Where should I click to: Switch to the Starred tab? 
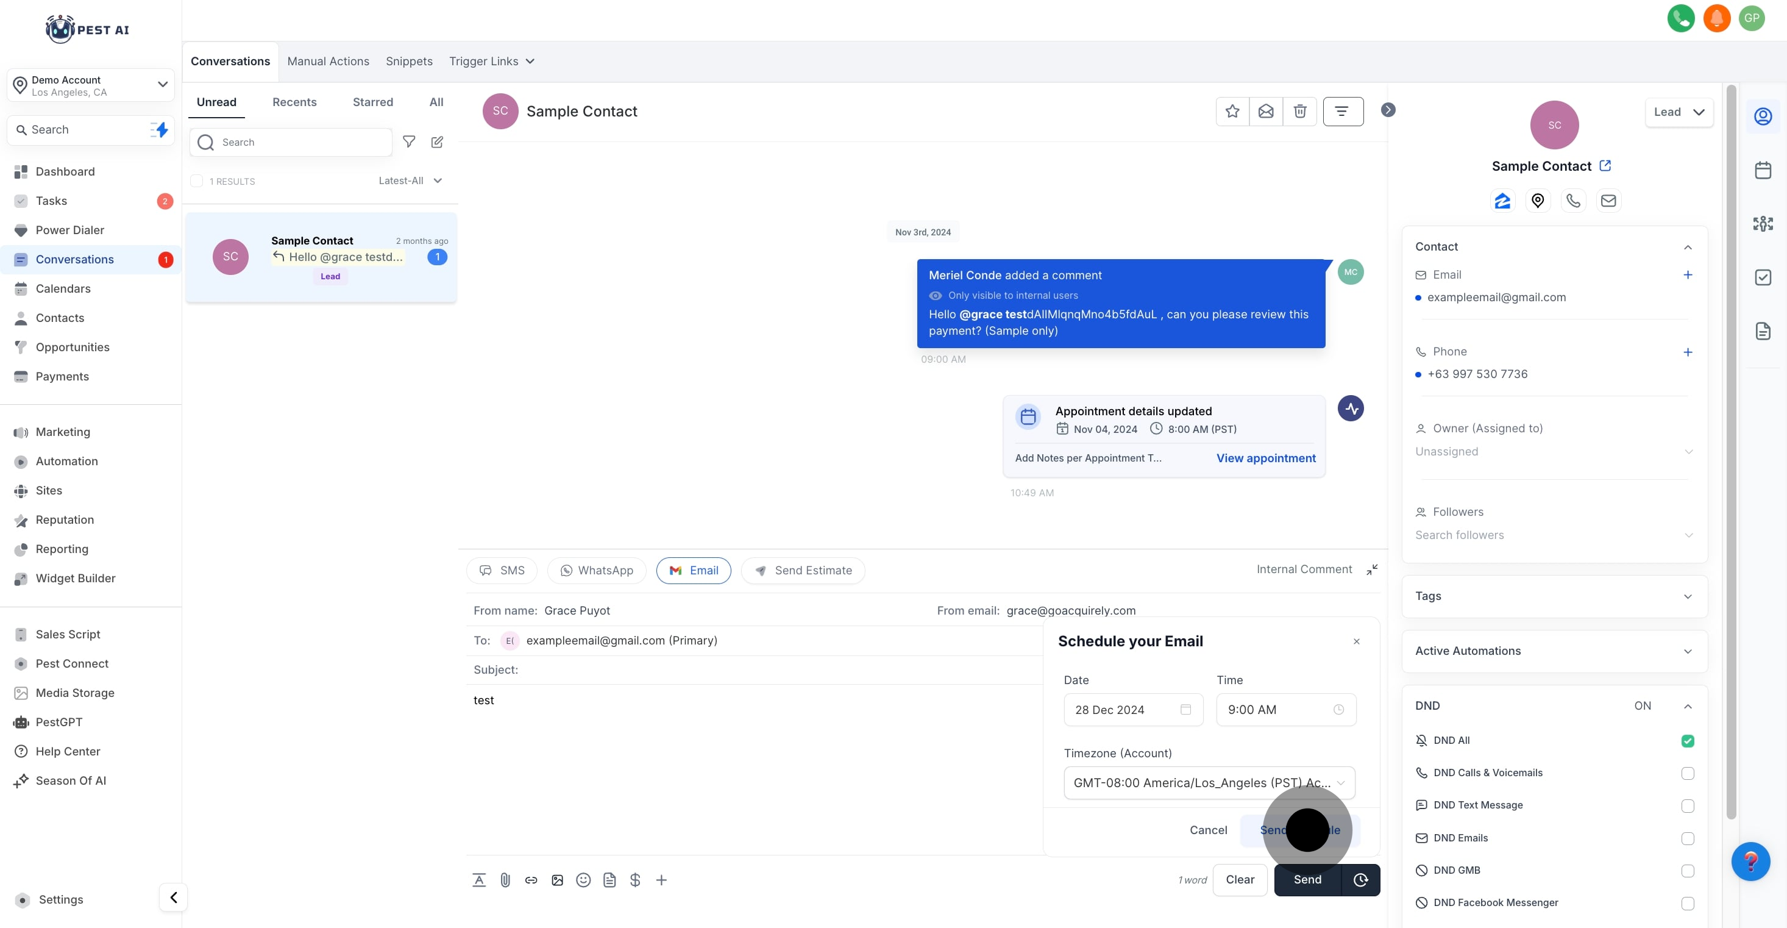pos(372,102)
